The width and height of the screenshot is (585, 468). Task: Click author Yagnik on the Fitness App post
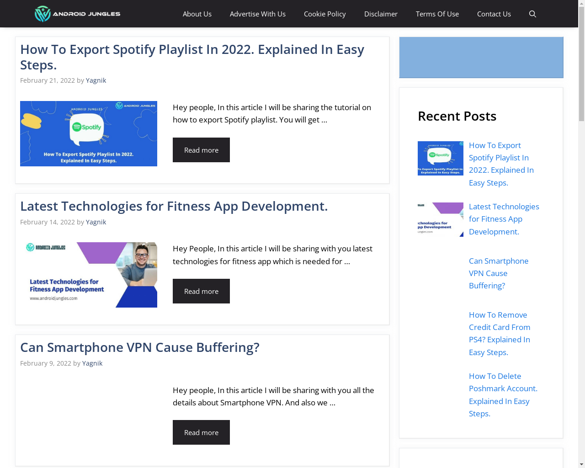(96, 222)
